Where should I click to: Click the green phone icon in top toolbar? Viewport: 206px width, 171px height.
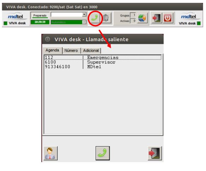(95, 18)
